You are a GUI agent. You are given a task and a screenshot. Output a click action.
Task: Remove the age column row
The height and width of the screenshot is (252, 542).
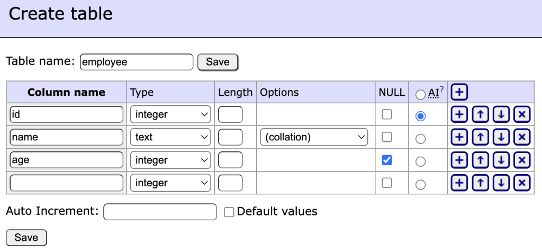pos(522,160)
